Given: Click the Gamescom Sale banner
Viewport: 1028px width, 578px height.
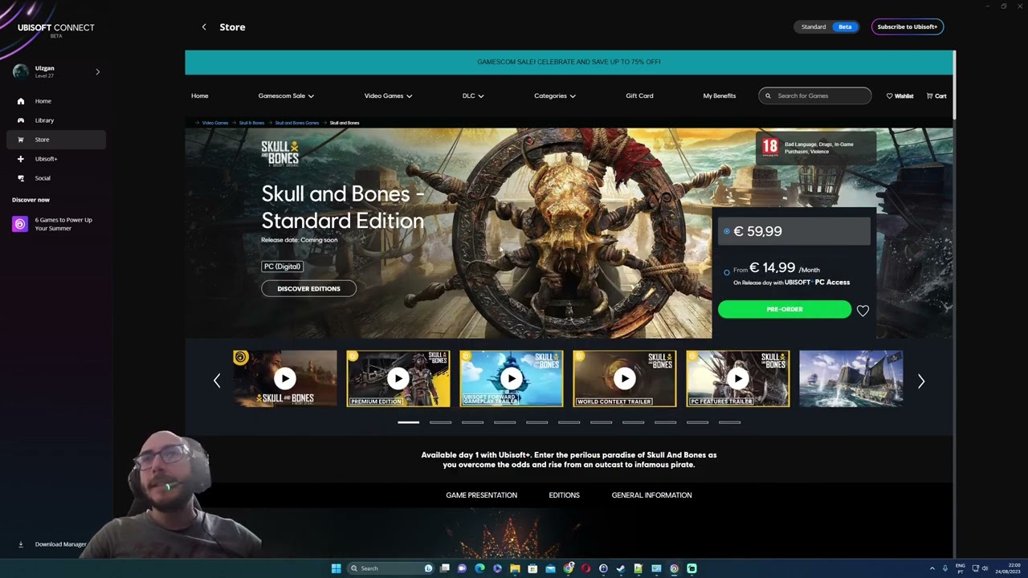Looking at the screenshot, I should tap(569, 62).
